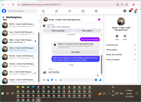Image resolution: width=141 pixels, height=102 pixels.
Task: Expand Chat members section
Action: pyautogui.click(x=121, y=50)
